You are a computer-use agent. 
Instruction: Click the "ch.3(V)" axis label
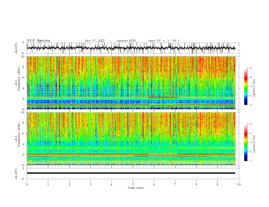[x=16, y=174]
